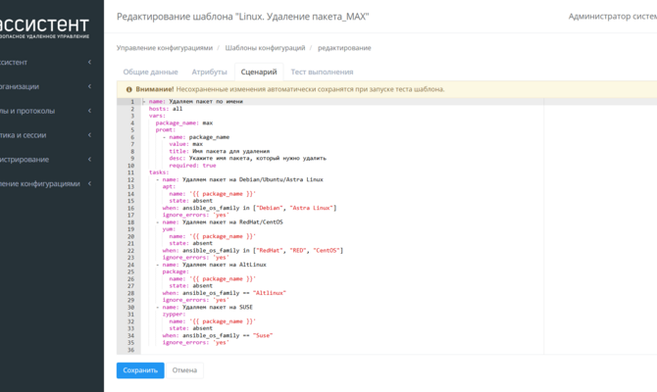Click the ansible_os_family == "Suse" line
Image resolution: width=657 pixels, height=392 pixels.
click(218, 336)
